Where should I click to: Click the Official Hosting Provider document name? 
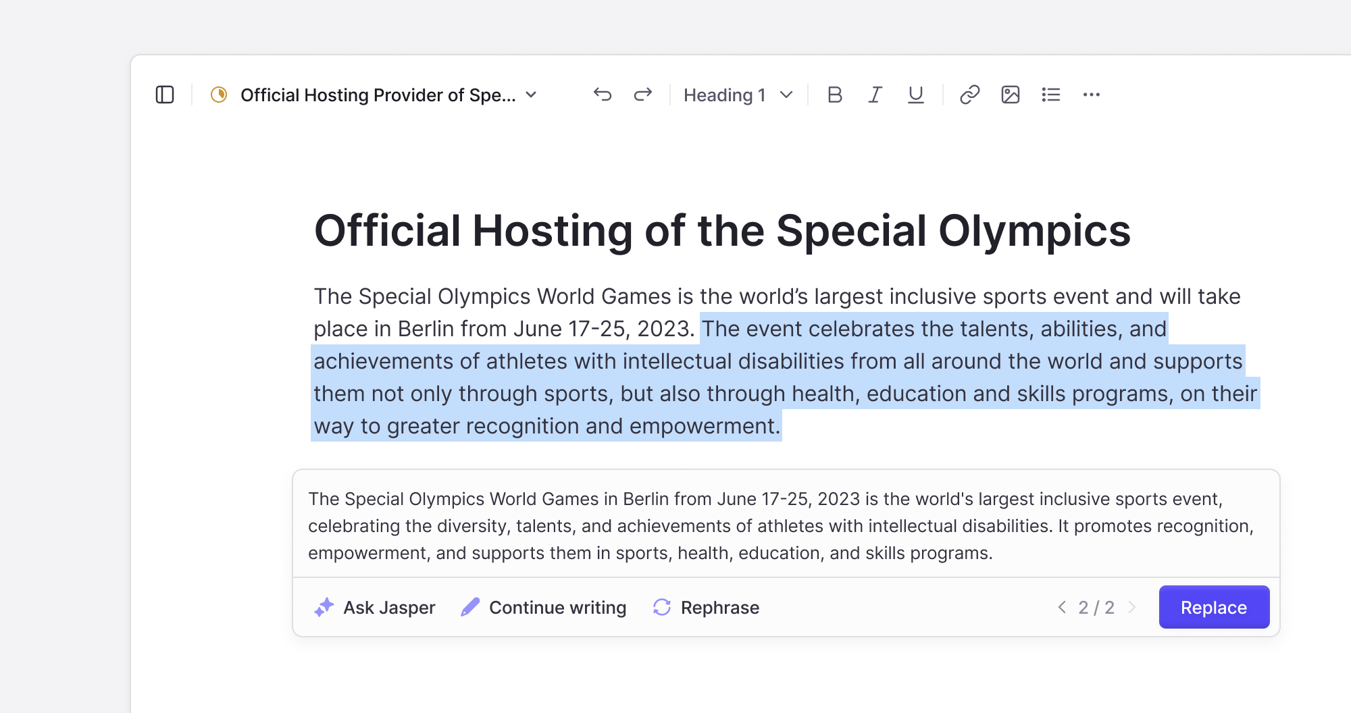coord(378,95)
